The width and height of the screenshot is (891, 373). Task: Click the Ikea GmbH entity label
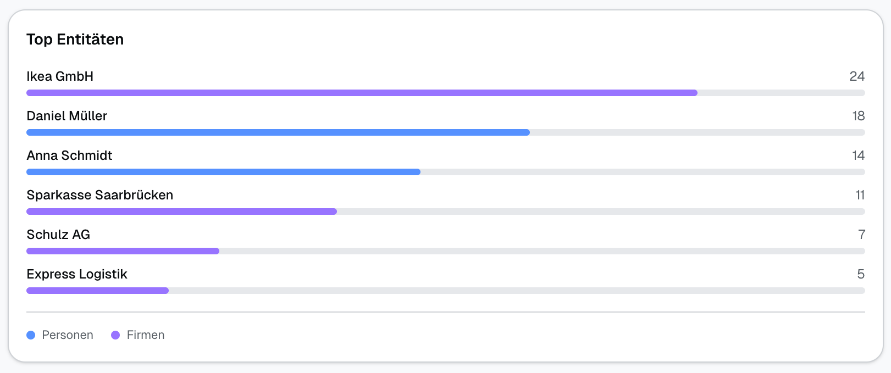pyautogui.click(x=60, y=76)
